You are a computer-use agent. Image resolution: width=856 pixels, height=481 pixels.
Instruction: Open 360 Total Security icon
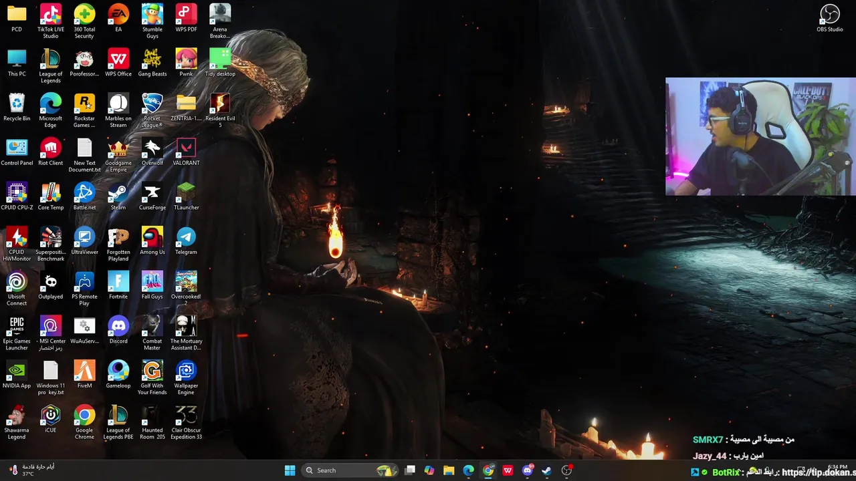point(84,21)
